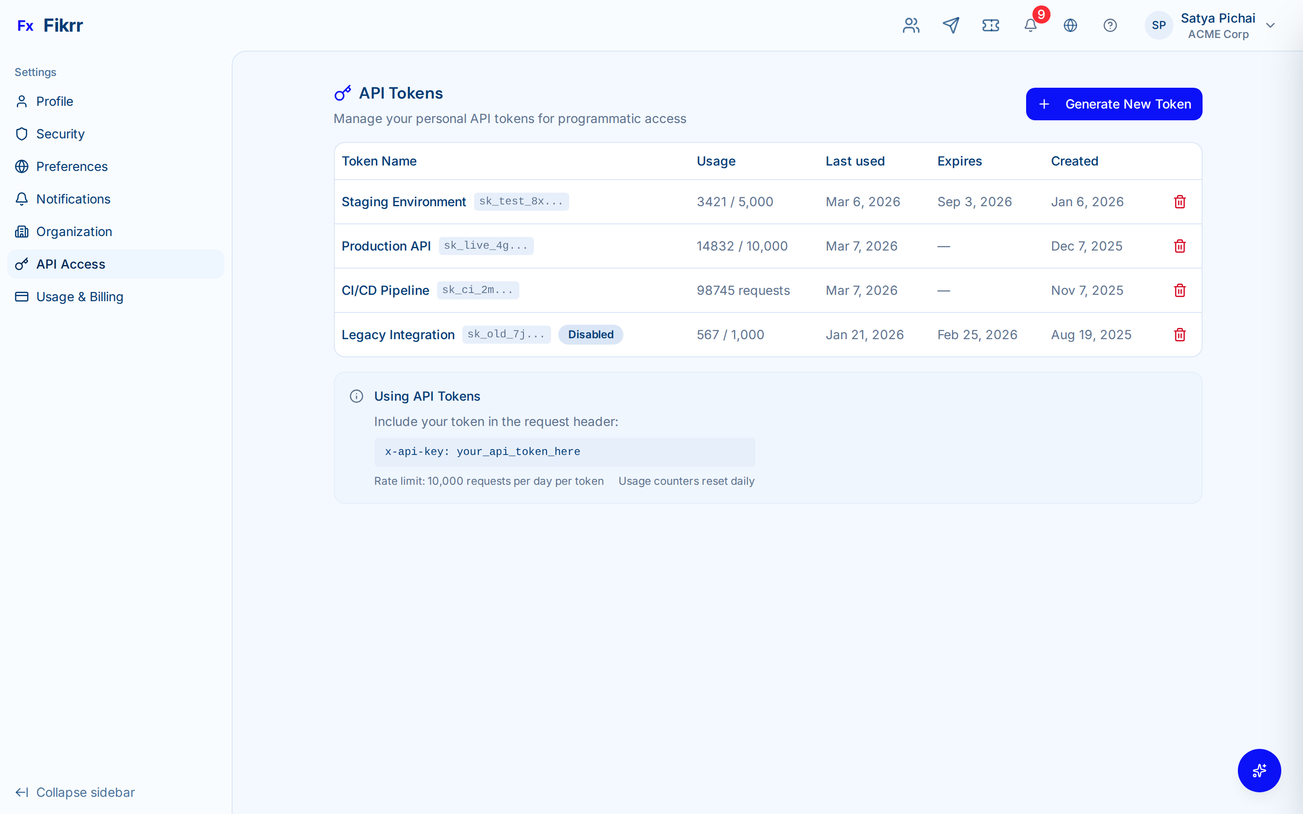This screenshot has width=1303, height=814.
Task: Click the sk_live_4g token badge
Action: point(485,246)
